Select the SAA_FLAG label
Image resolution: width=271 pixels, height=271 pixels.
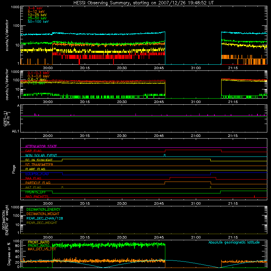33,178
